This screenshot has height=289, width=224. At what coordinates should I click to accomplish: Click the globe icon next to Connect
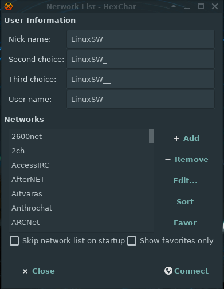tap(168, 271)
